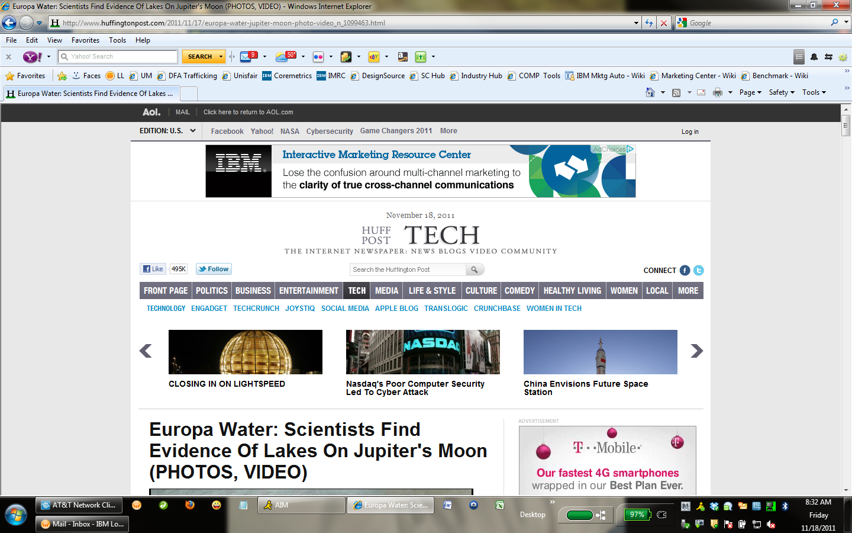Click the Flickr icon in Yahoo toolbar
Viewport: 852px width, 533px height.
coord(318,57)
